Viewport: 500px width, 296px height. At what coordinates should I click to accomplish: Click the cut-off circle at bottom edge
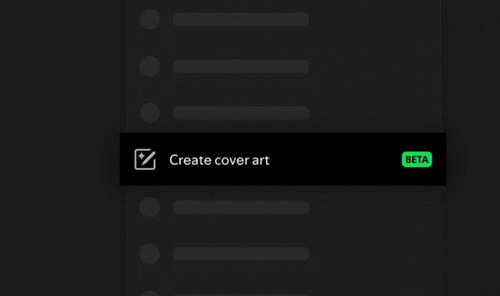coord(149,293)
